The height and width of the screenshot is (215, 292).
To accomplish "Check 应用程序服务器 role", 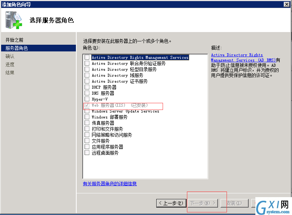I will [87, 146].
